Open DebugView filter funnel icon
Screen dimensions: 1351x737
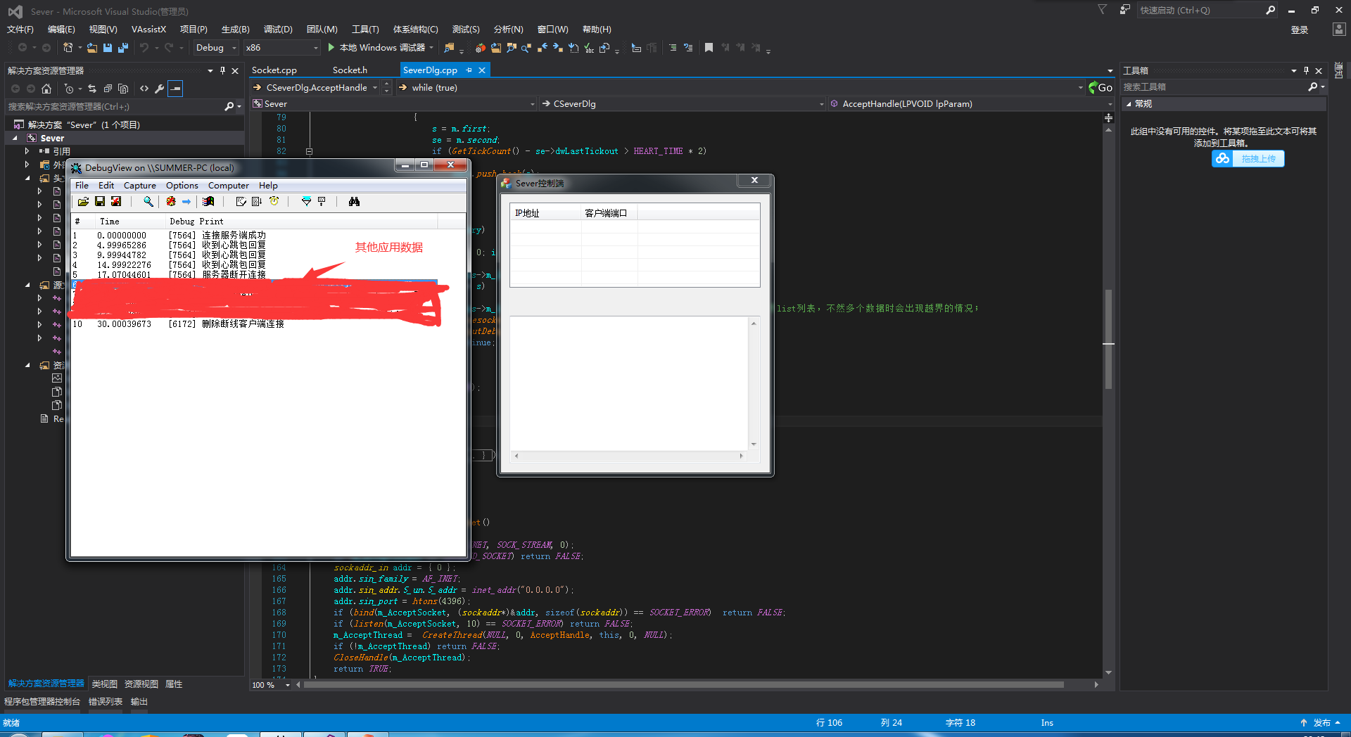[x=306, y=202]
